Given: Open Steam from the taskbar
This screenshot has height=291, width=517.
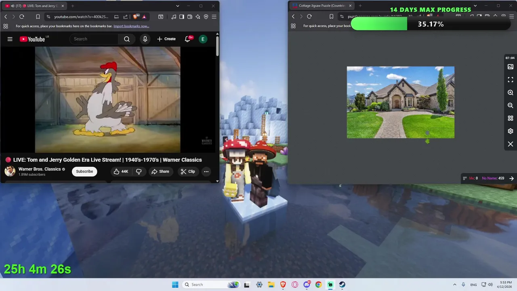Looking at the screenshot, I should click(x=342, y=285).
